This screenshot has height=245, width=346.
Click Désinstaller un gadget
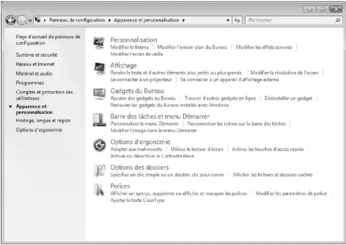coord(288,98)
